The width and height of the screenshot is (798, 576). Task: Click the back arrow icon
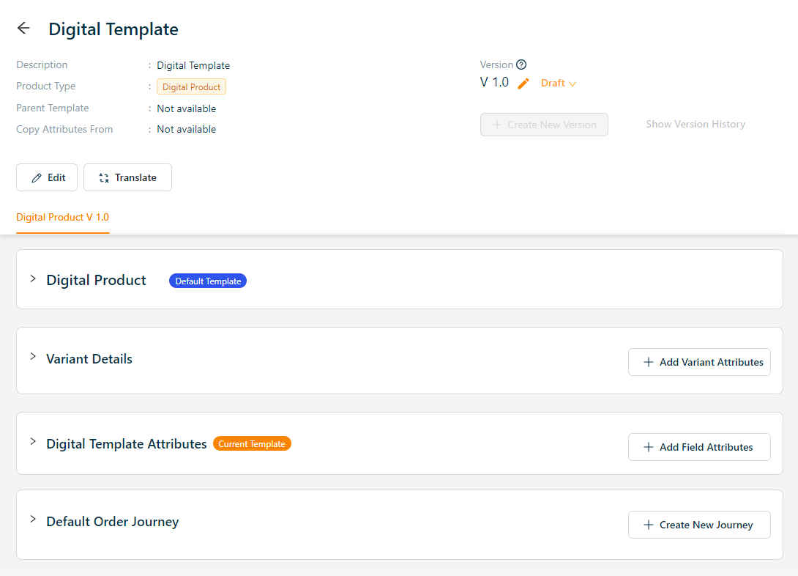coord(23,29)
